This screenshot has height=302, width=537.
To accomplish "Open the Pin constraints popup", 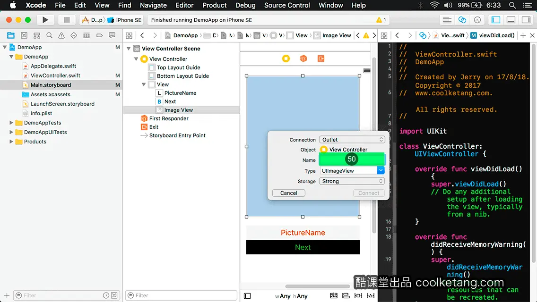I will [x=358, y=295].
